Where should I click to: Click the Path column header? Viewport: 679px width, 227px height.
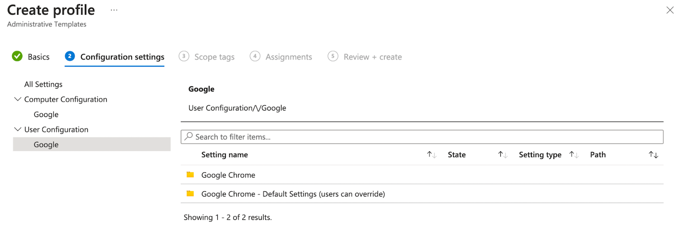(x=598, y=155)
